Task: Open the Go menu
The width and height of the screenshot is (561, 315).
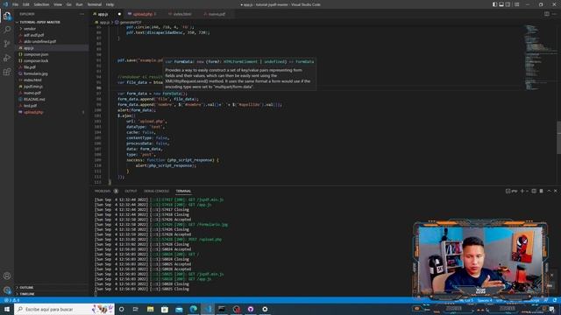Action: pyautogui.click(x=68, y=4)
